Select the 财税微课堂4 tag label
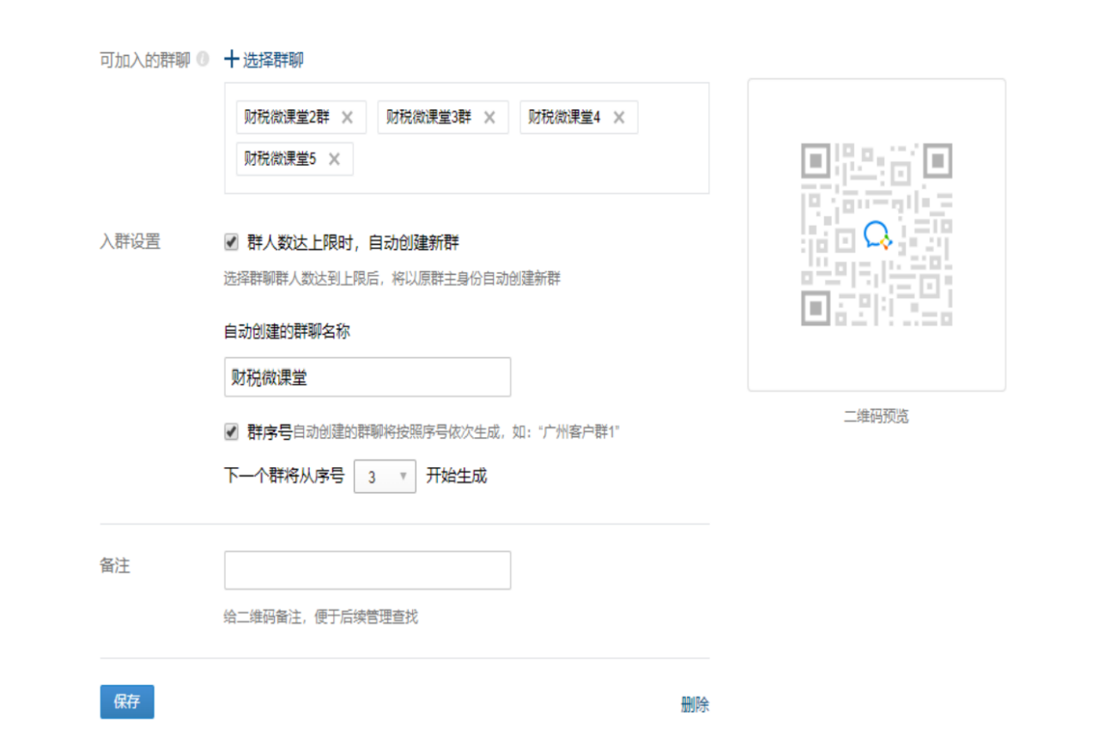Viewport: 1099px width, 741px height. tap(564, 118)
